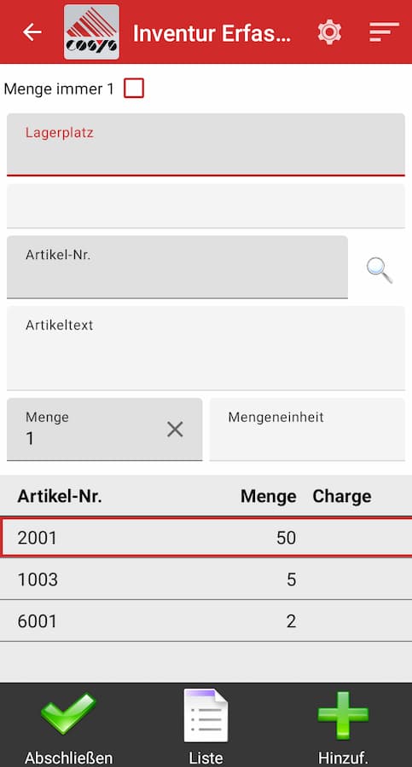Click the COSYS logo in header

click(91, 32)
